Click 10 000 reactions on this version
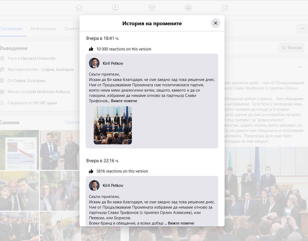 pos(124,49)
